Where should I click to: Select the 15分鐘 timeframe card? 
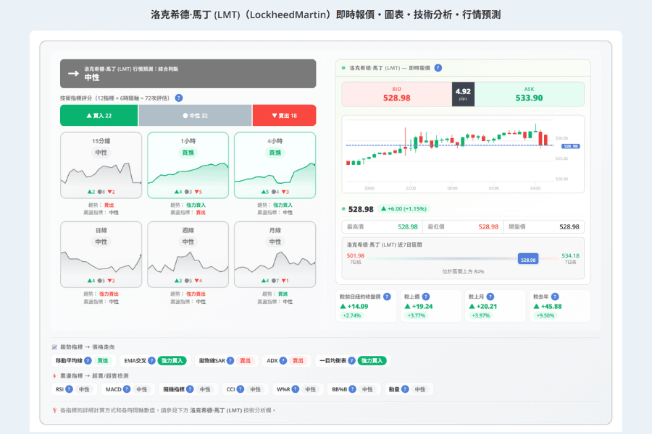pyautogui.click(x=101, y=166)
